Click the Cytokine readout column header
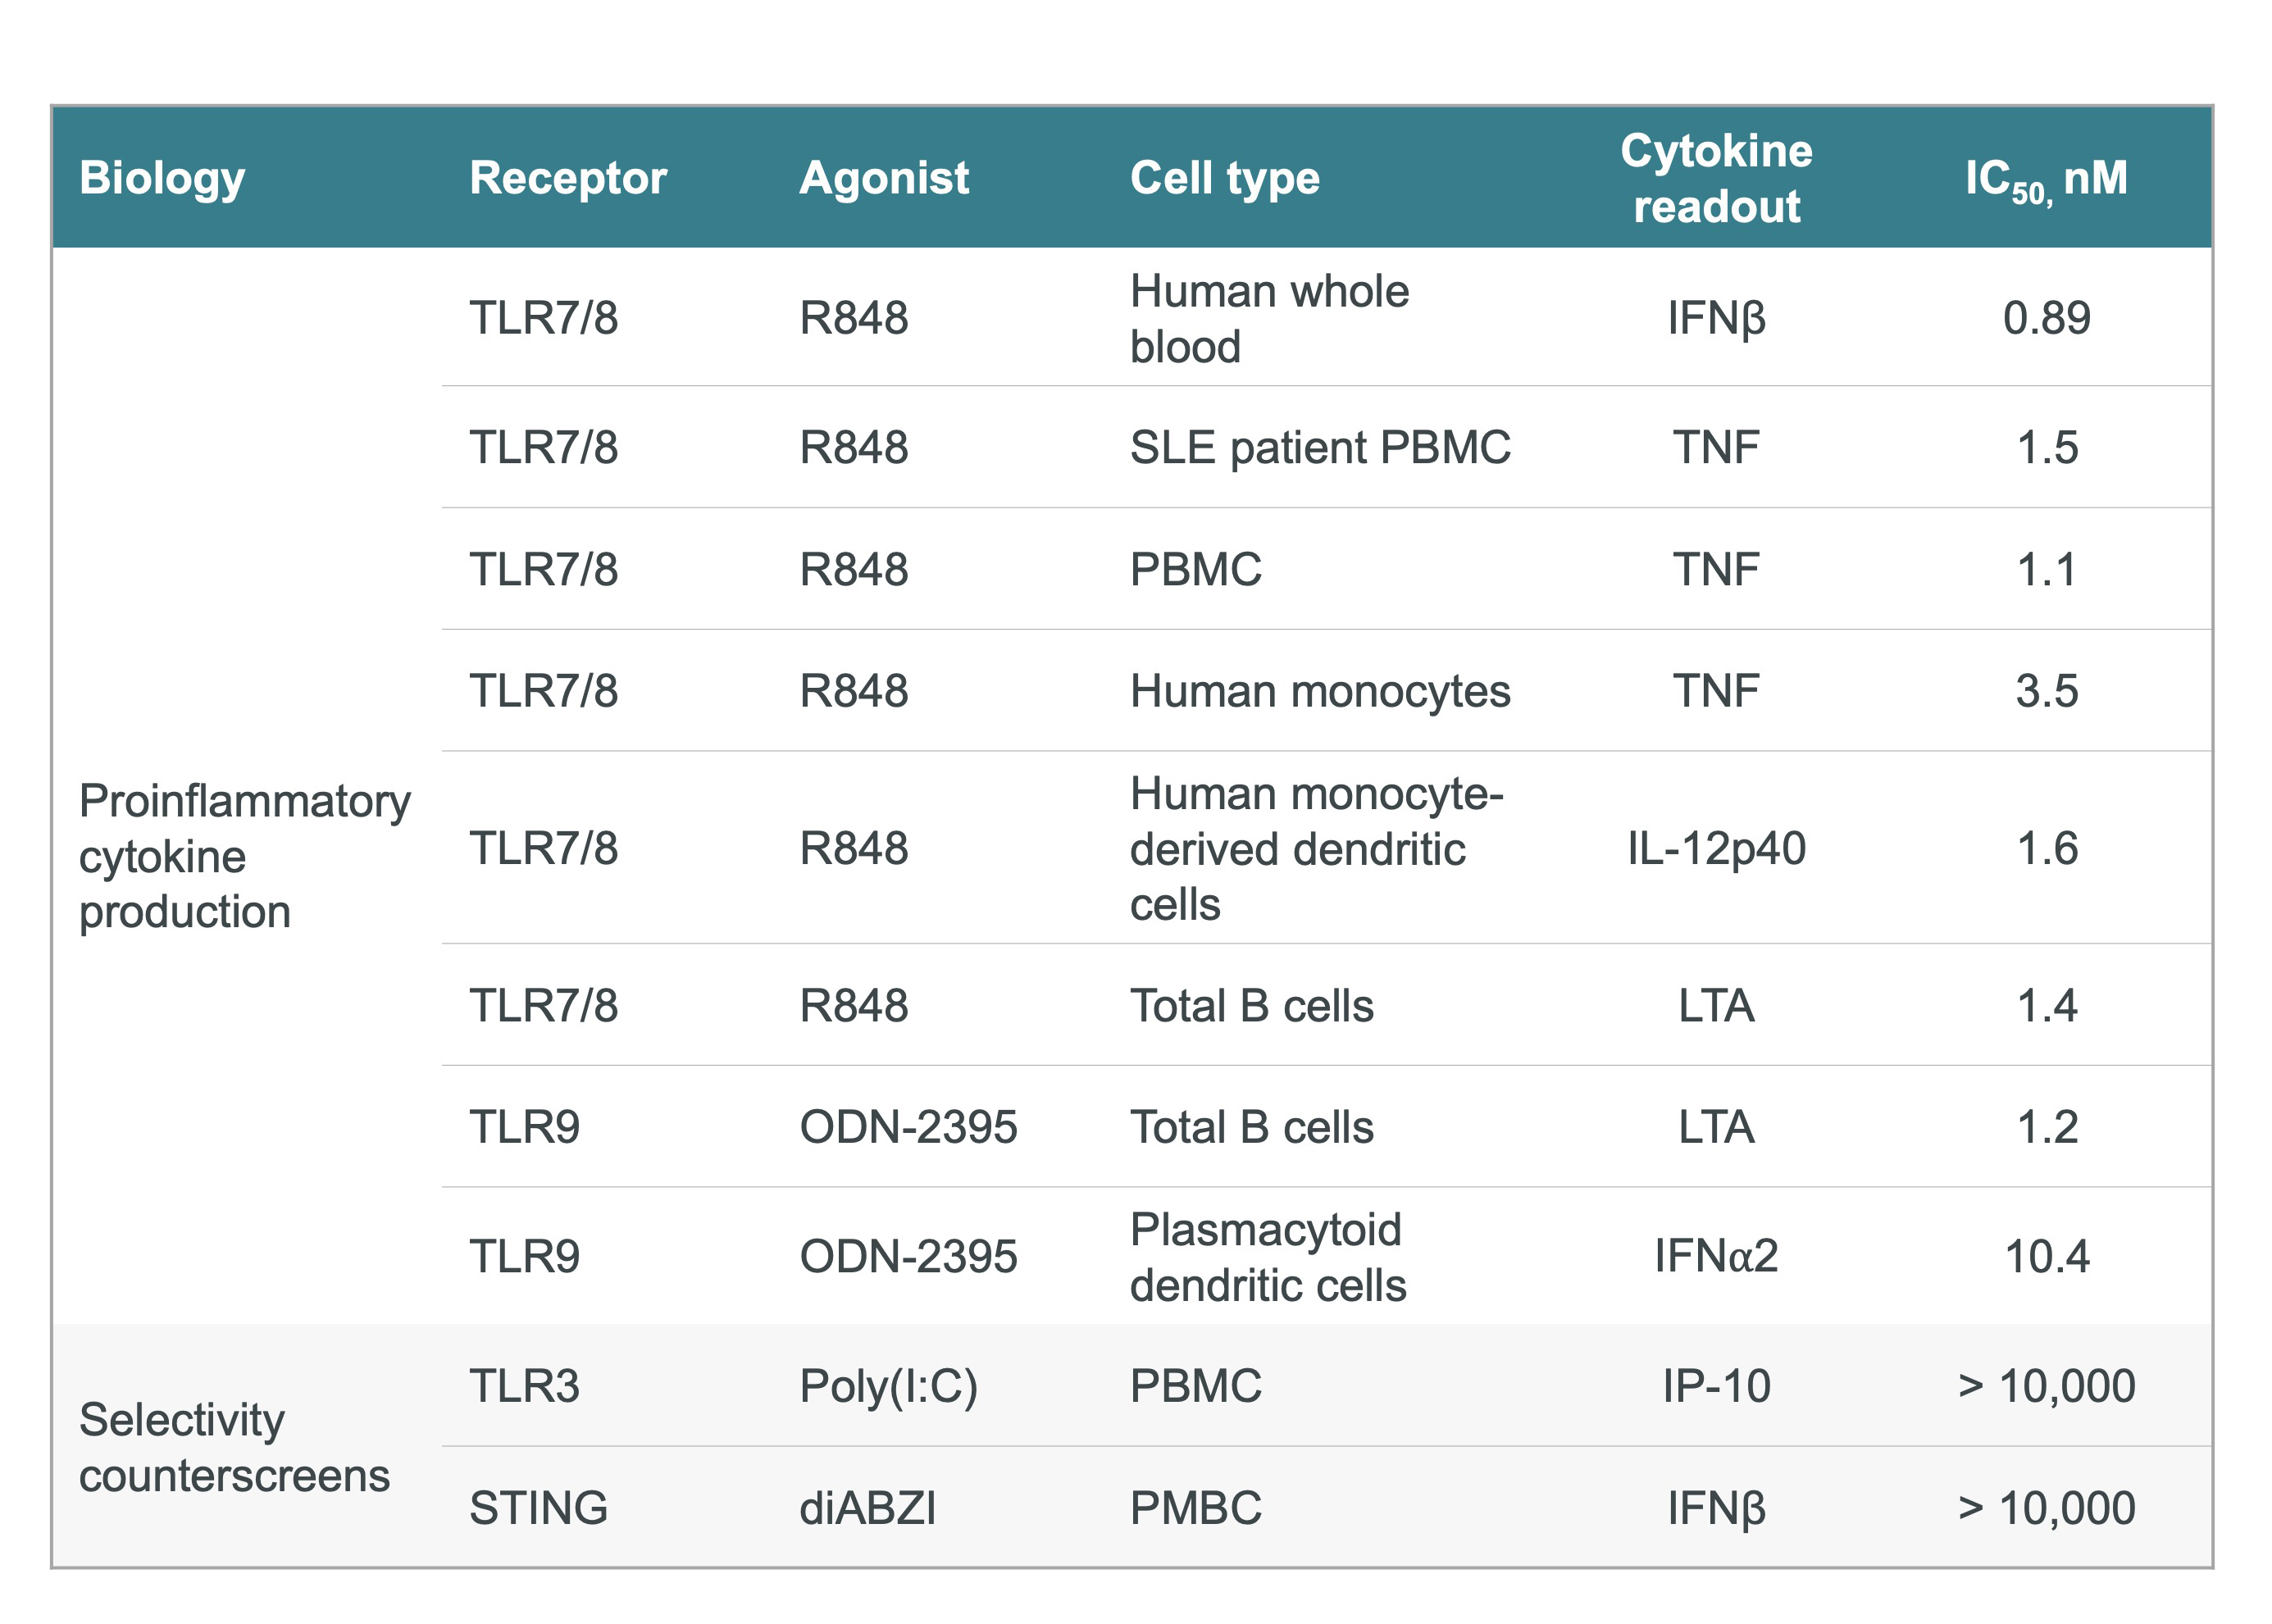Image resolution: width=2272 pixels, height=1624 pixels. click(1715, 179)
